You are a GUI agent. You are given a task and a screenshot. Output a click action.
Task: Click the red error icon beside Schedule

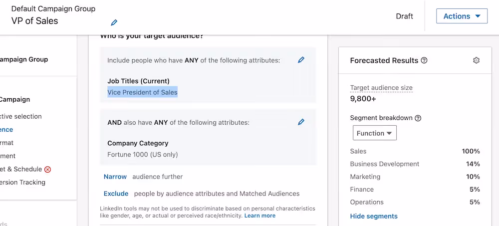(47, 169)
